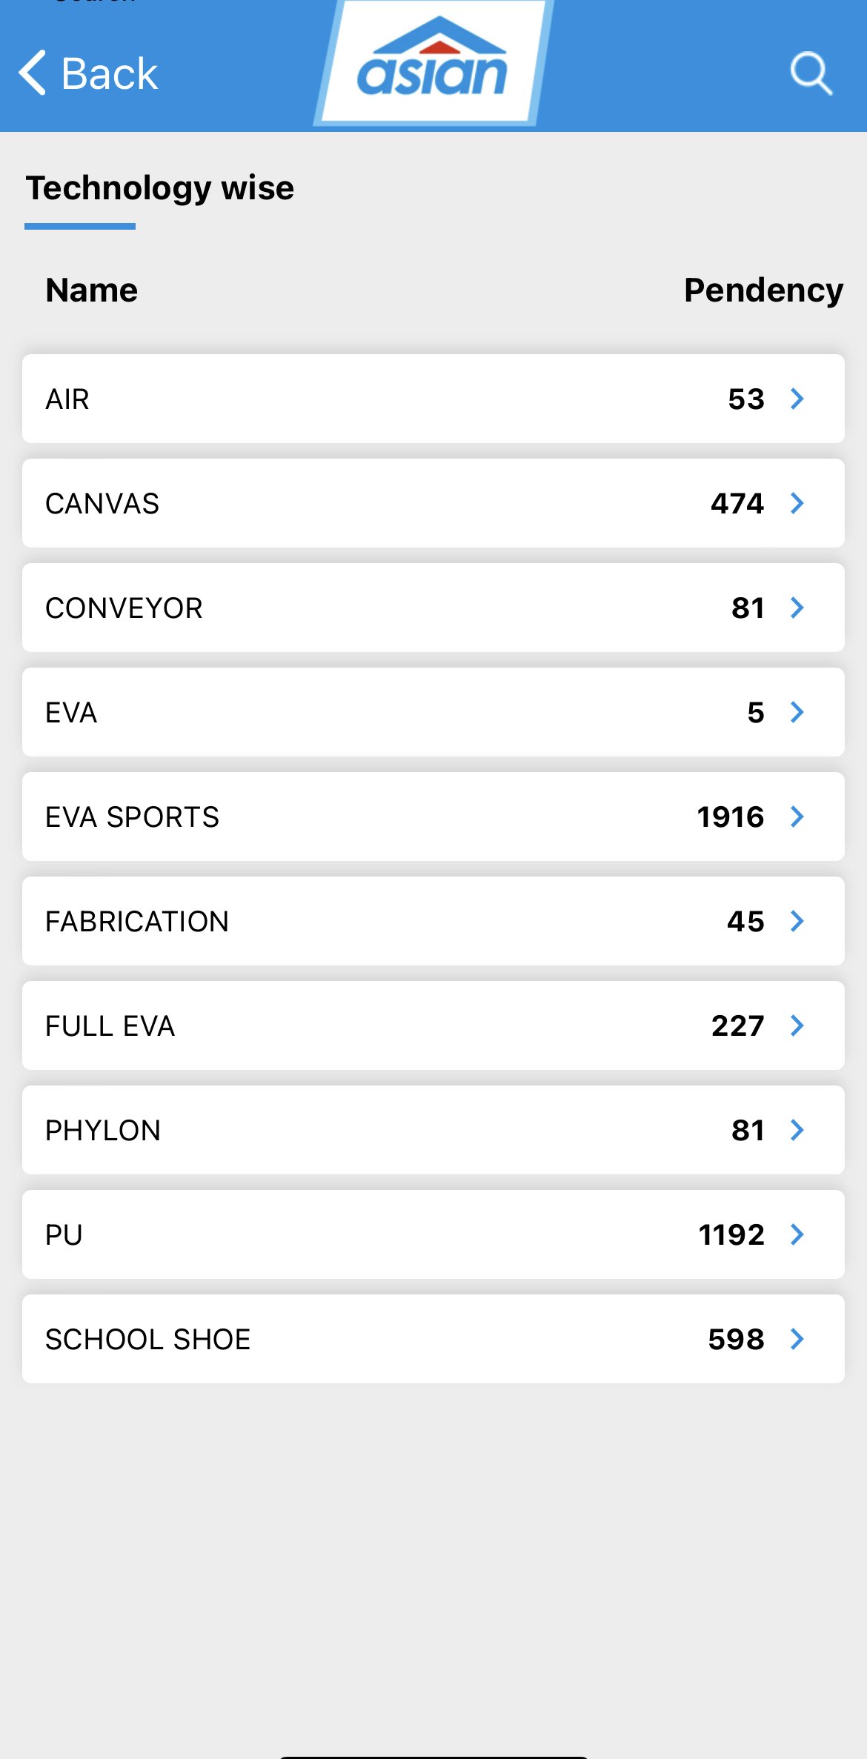
Task: Tap the chevron on CONVEYOR row
Action: 797,608
